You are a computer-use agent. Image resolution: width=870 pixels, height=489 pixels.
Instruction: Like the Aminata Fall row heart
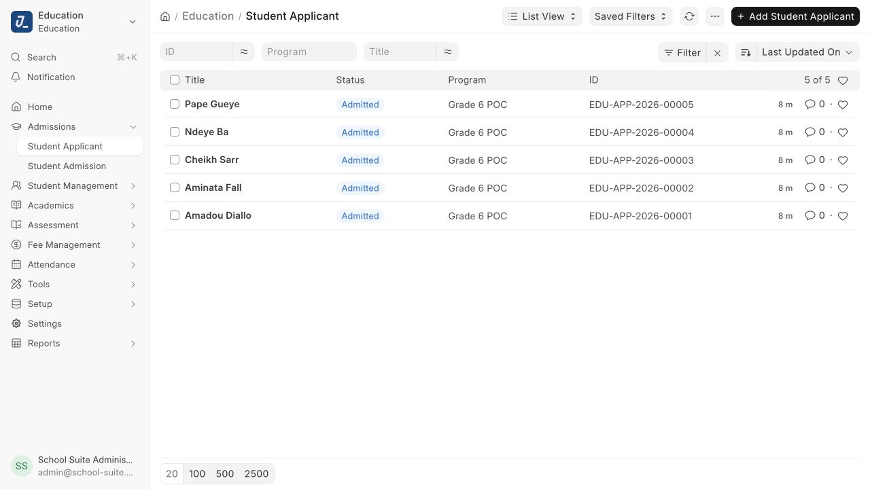843,188
